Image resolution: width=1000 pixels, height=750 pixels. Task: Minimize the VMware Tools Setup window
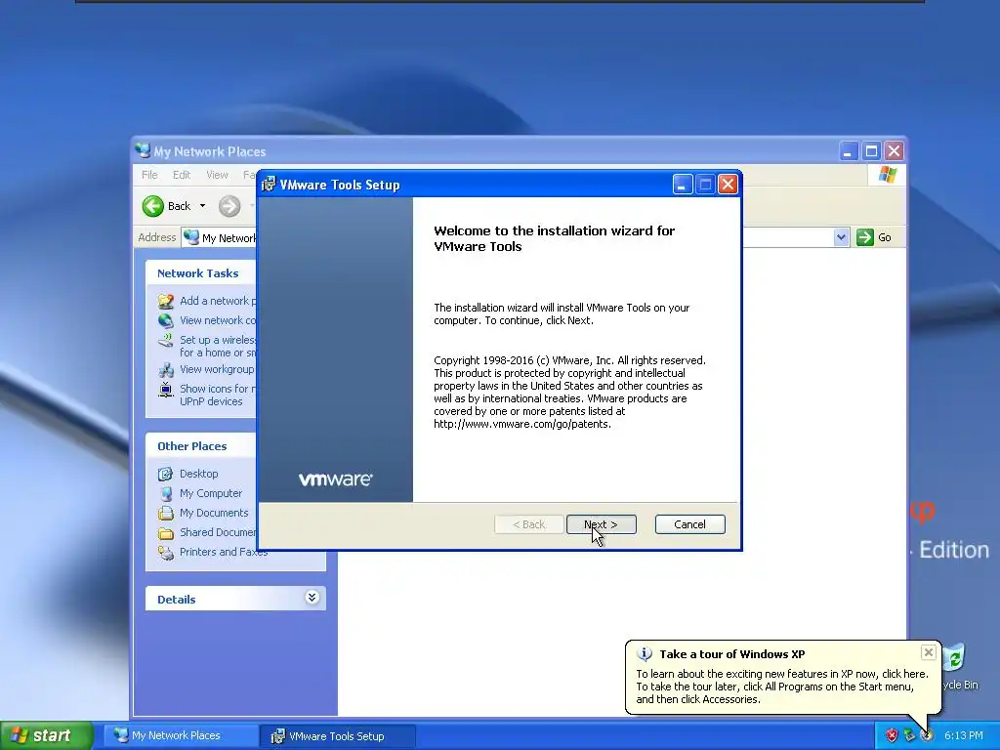click(682, 185)
